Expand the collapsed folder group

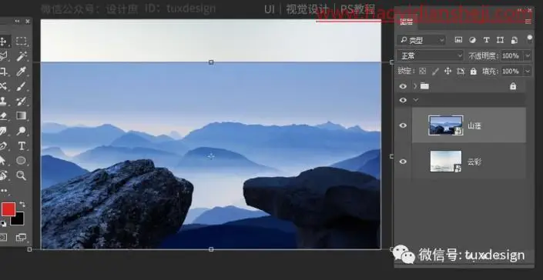coord(415,86)
